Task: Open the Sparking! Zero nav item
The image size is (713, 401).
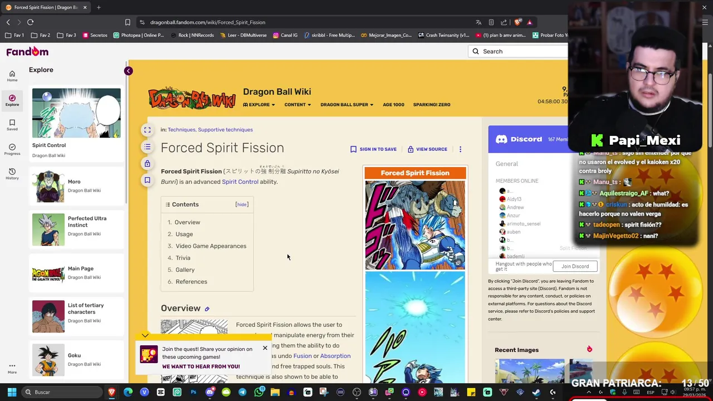Action: tap(432, 105)
